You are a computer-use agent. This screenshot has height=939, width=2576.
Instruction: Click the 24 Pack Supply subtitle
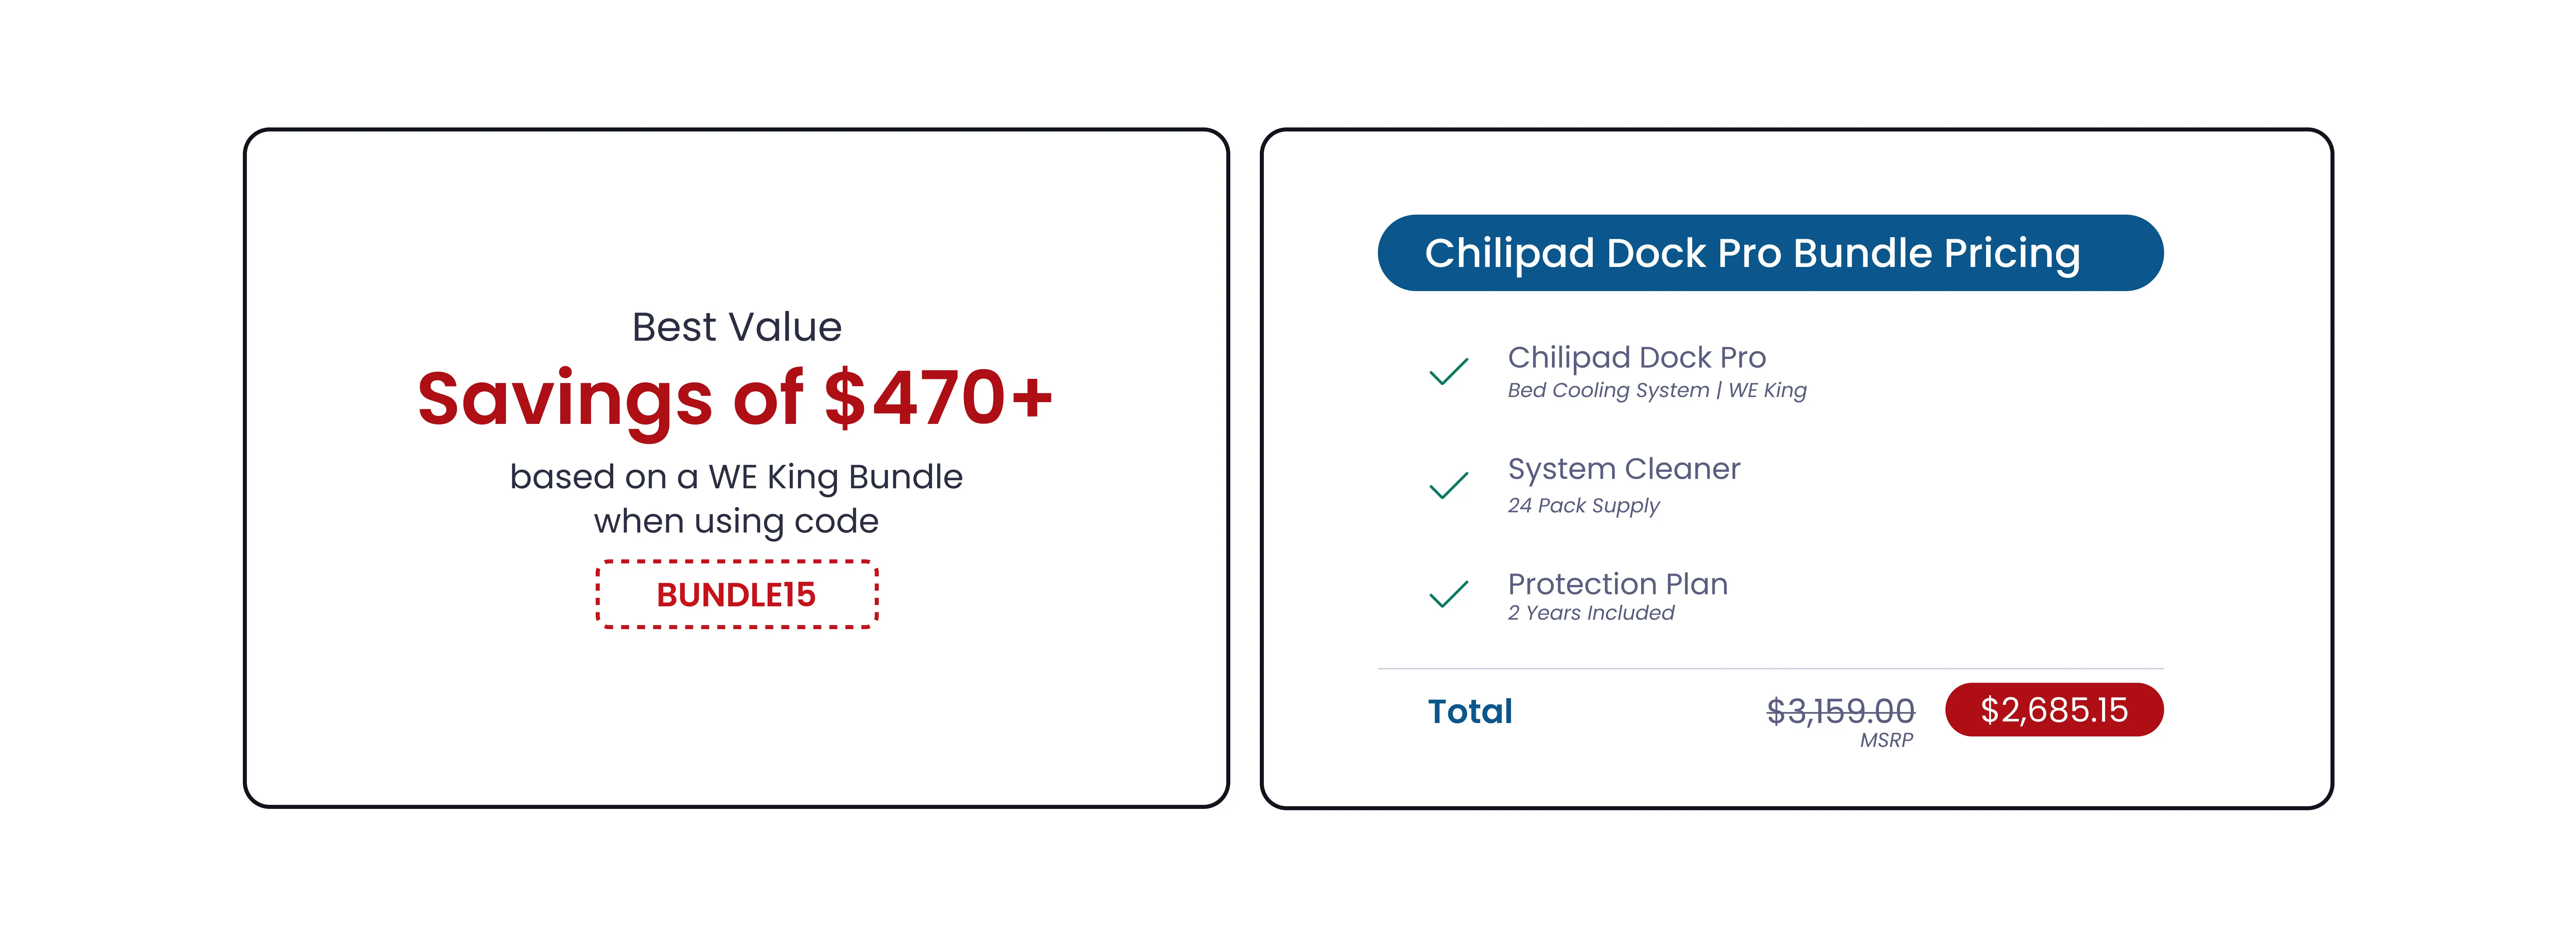pyautogui.click(x=1583, y=505)
